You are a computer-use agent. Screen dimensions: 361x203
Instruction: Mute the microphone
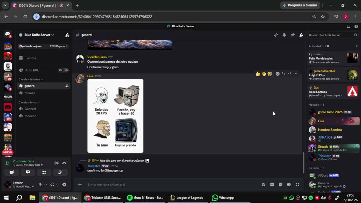click(40, 185)
